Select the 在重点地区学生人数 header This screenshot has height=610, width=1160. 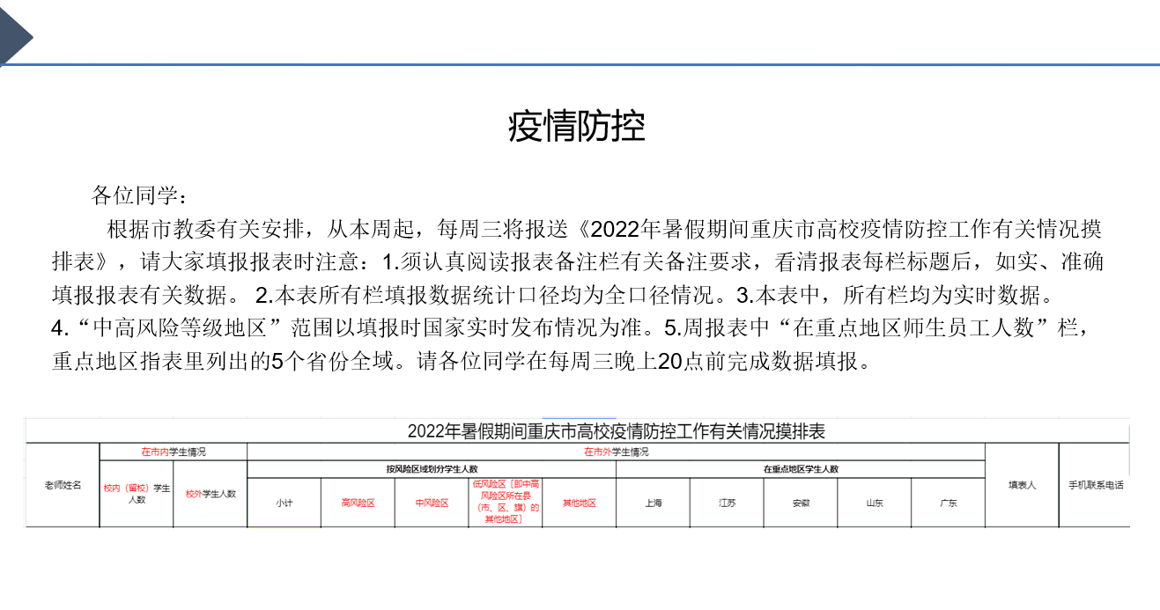pos(800,469)
